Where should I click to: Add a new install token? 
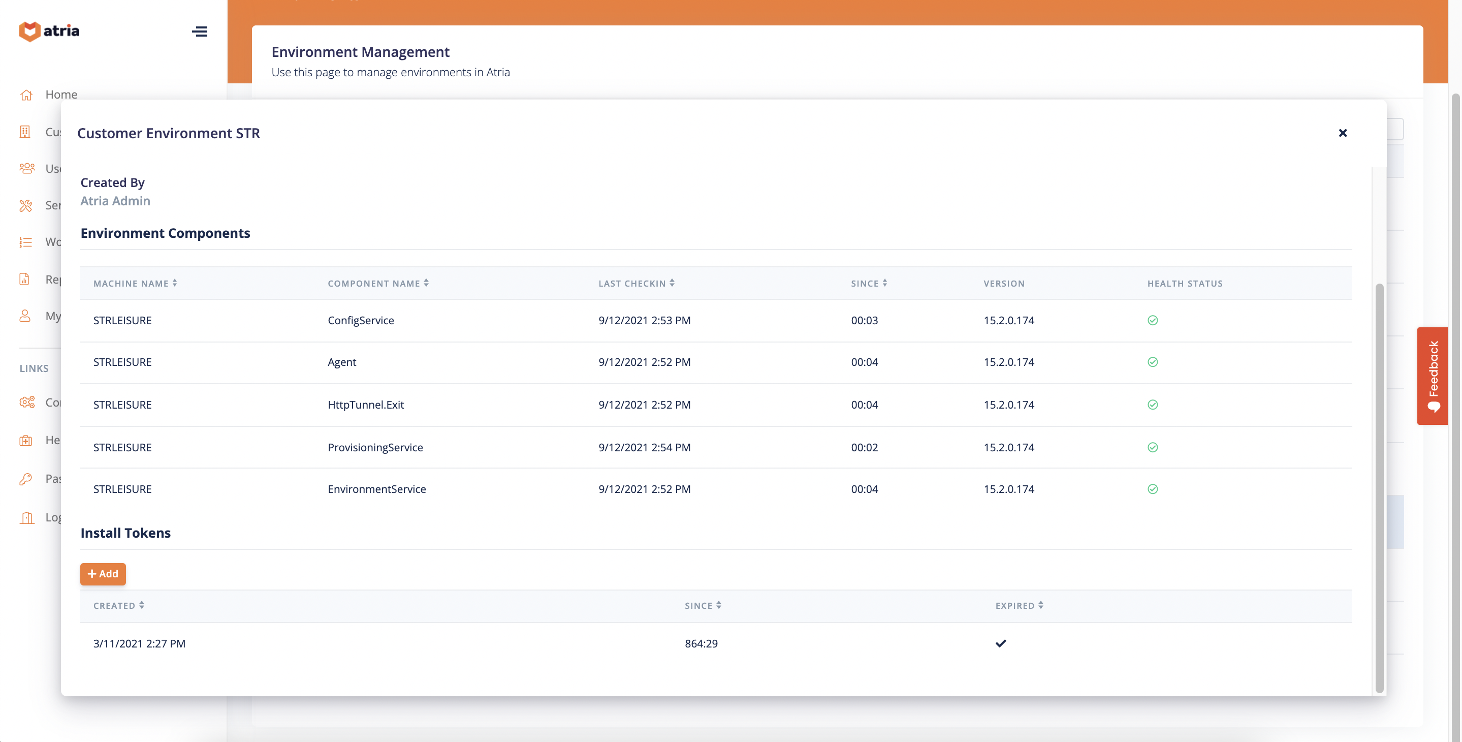(x=103, y=574)
